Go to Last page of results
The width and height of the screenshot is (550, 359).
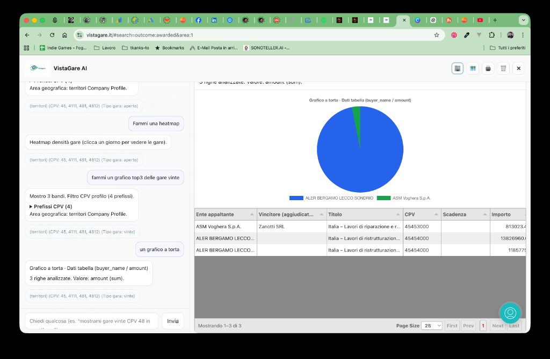514,326
